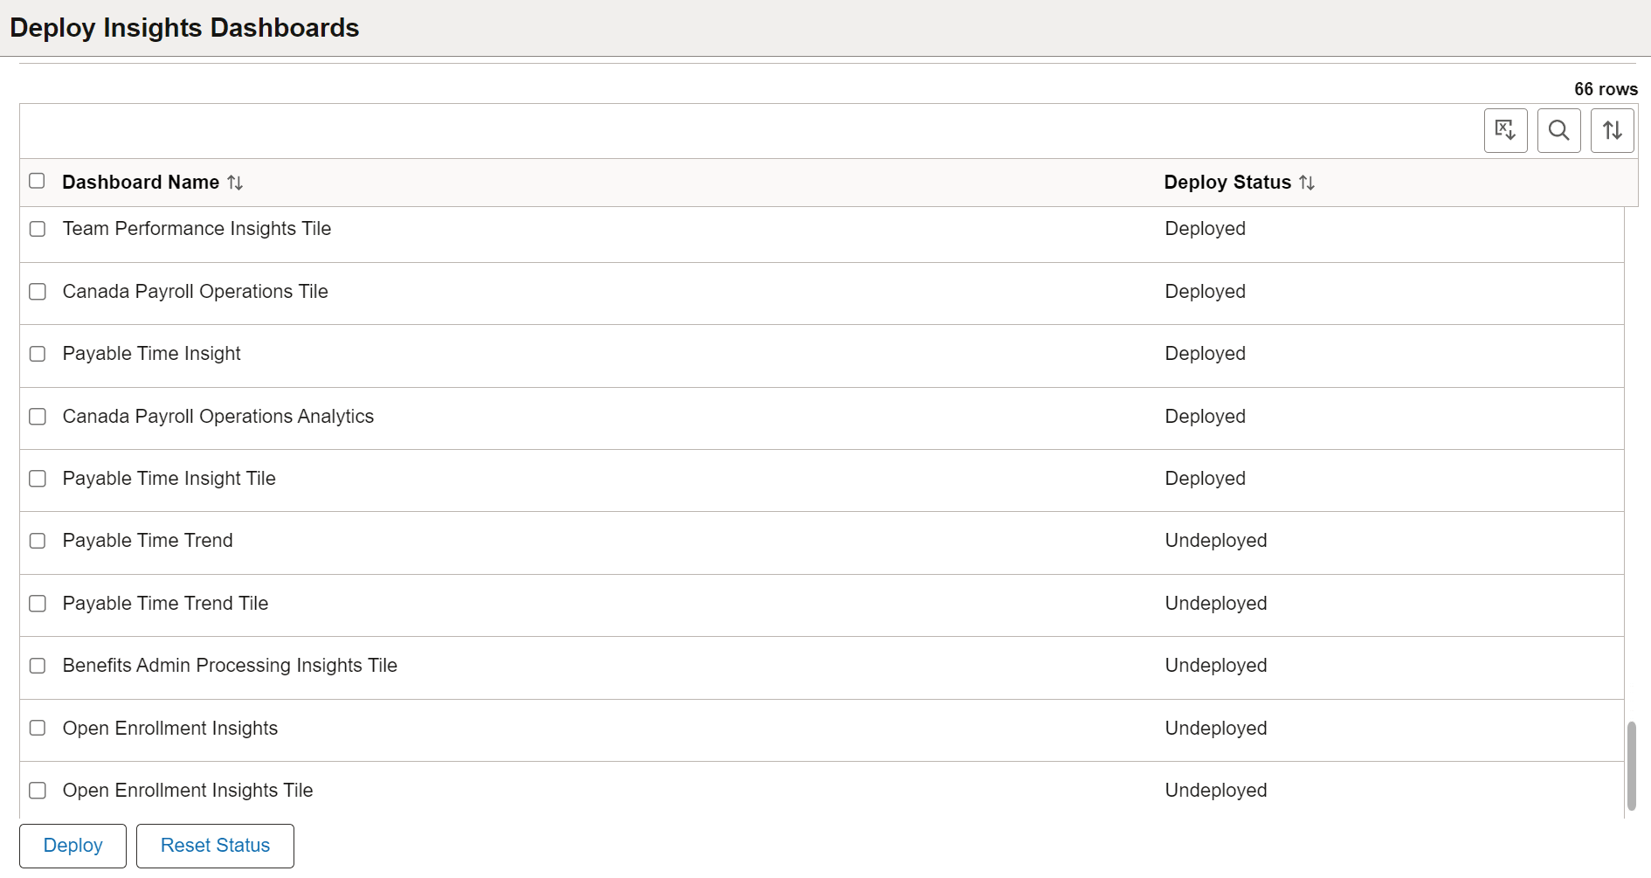Click 'Open Enrollment Insights Tile' name text
The height and width of the screenshot is (878, 1651).
[x=188, y=791]
